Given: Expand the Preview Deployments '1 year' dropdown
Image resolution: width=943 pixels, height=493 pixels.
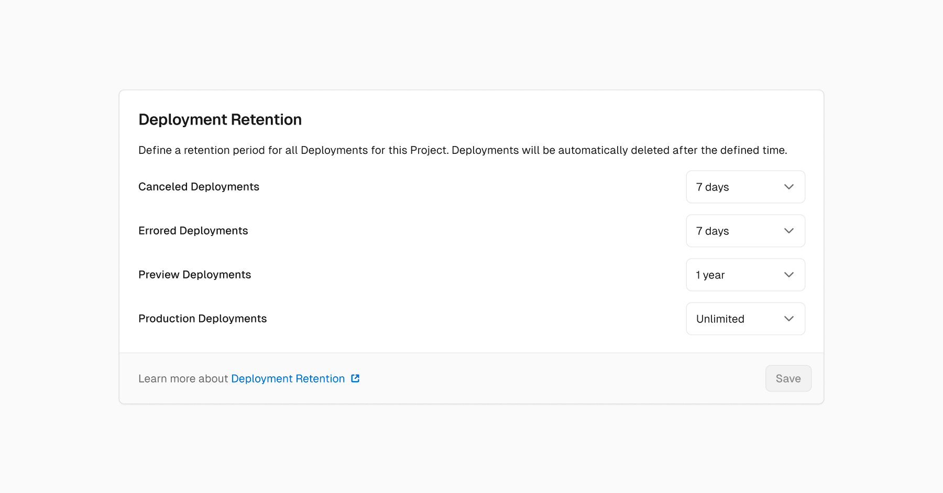Looking at the screenshot, I should (745, 275).
